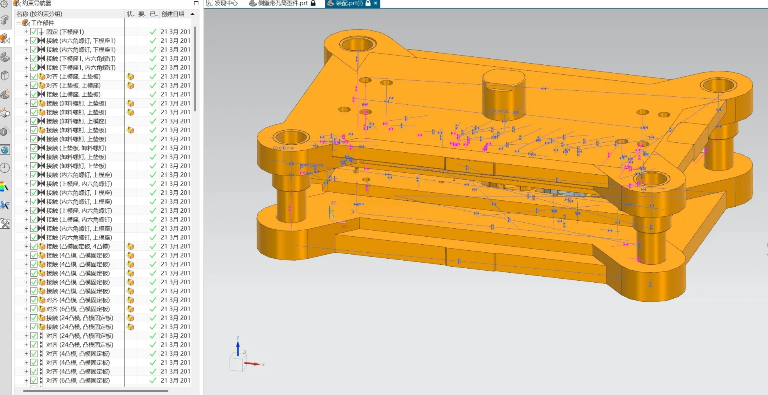Expand the 对齐 (4凸模, 凸模固定板) row with box icon
The image size is (768, 395).
tap(26, 300)
